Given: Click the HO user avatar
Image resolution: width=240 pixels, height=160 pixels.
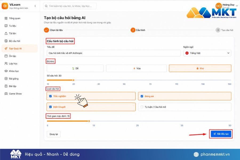Looking at the screenshot, I should click(218, 6).
